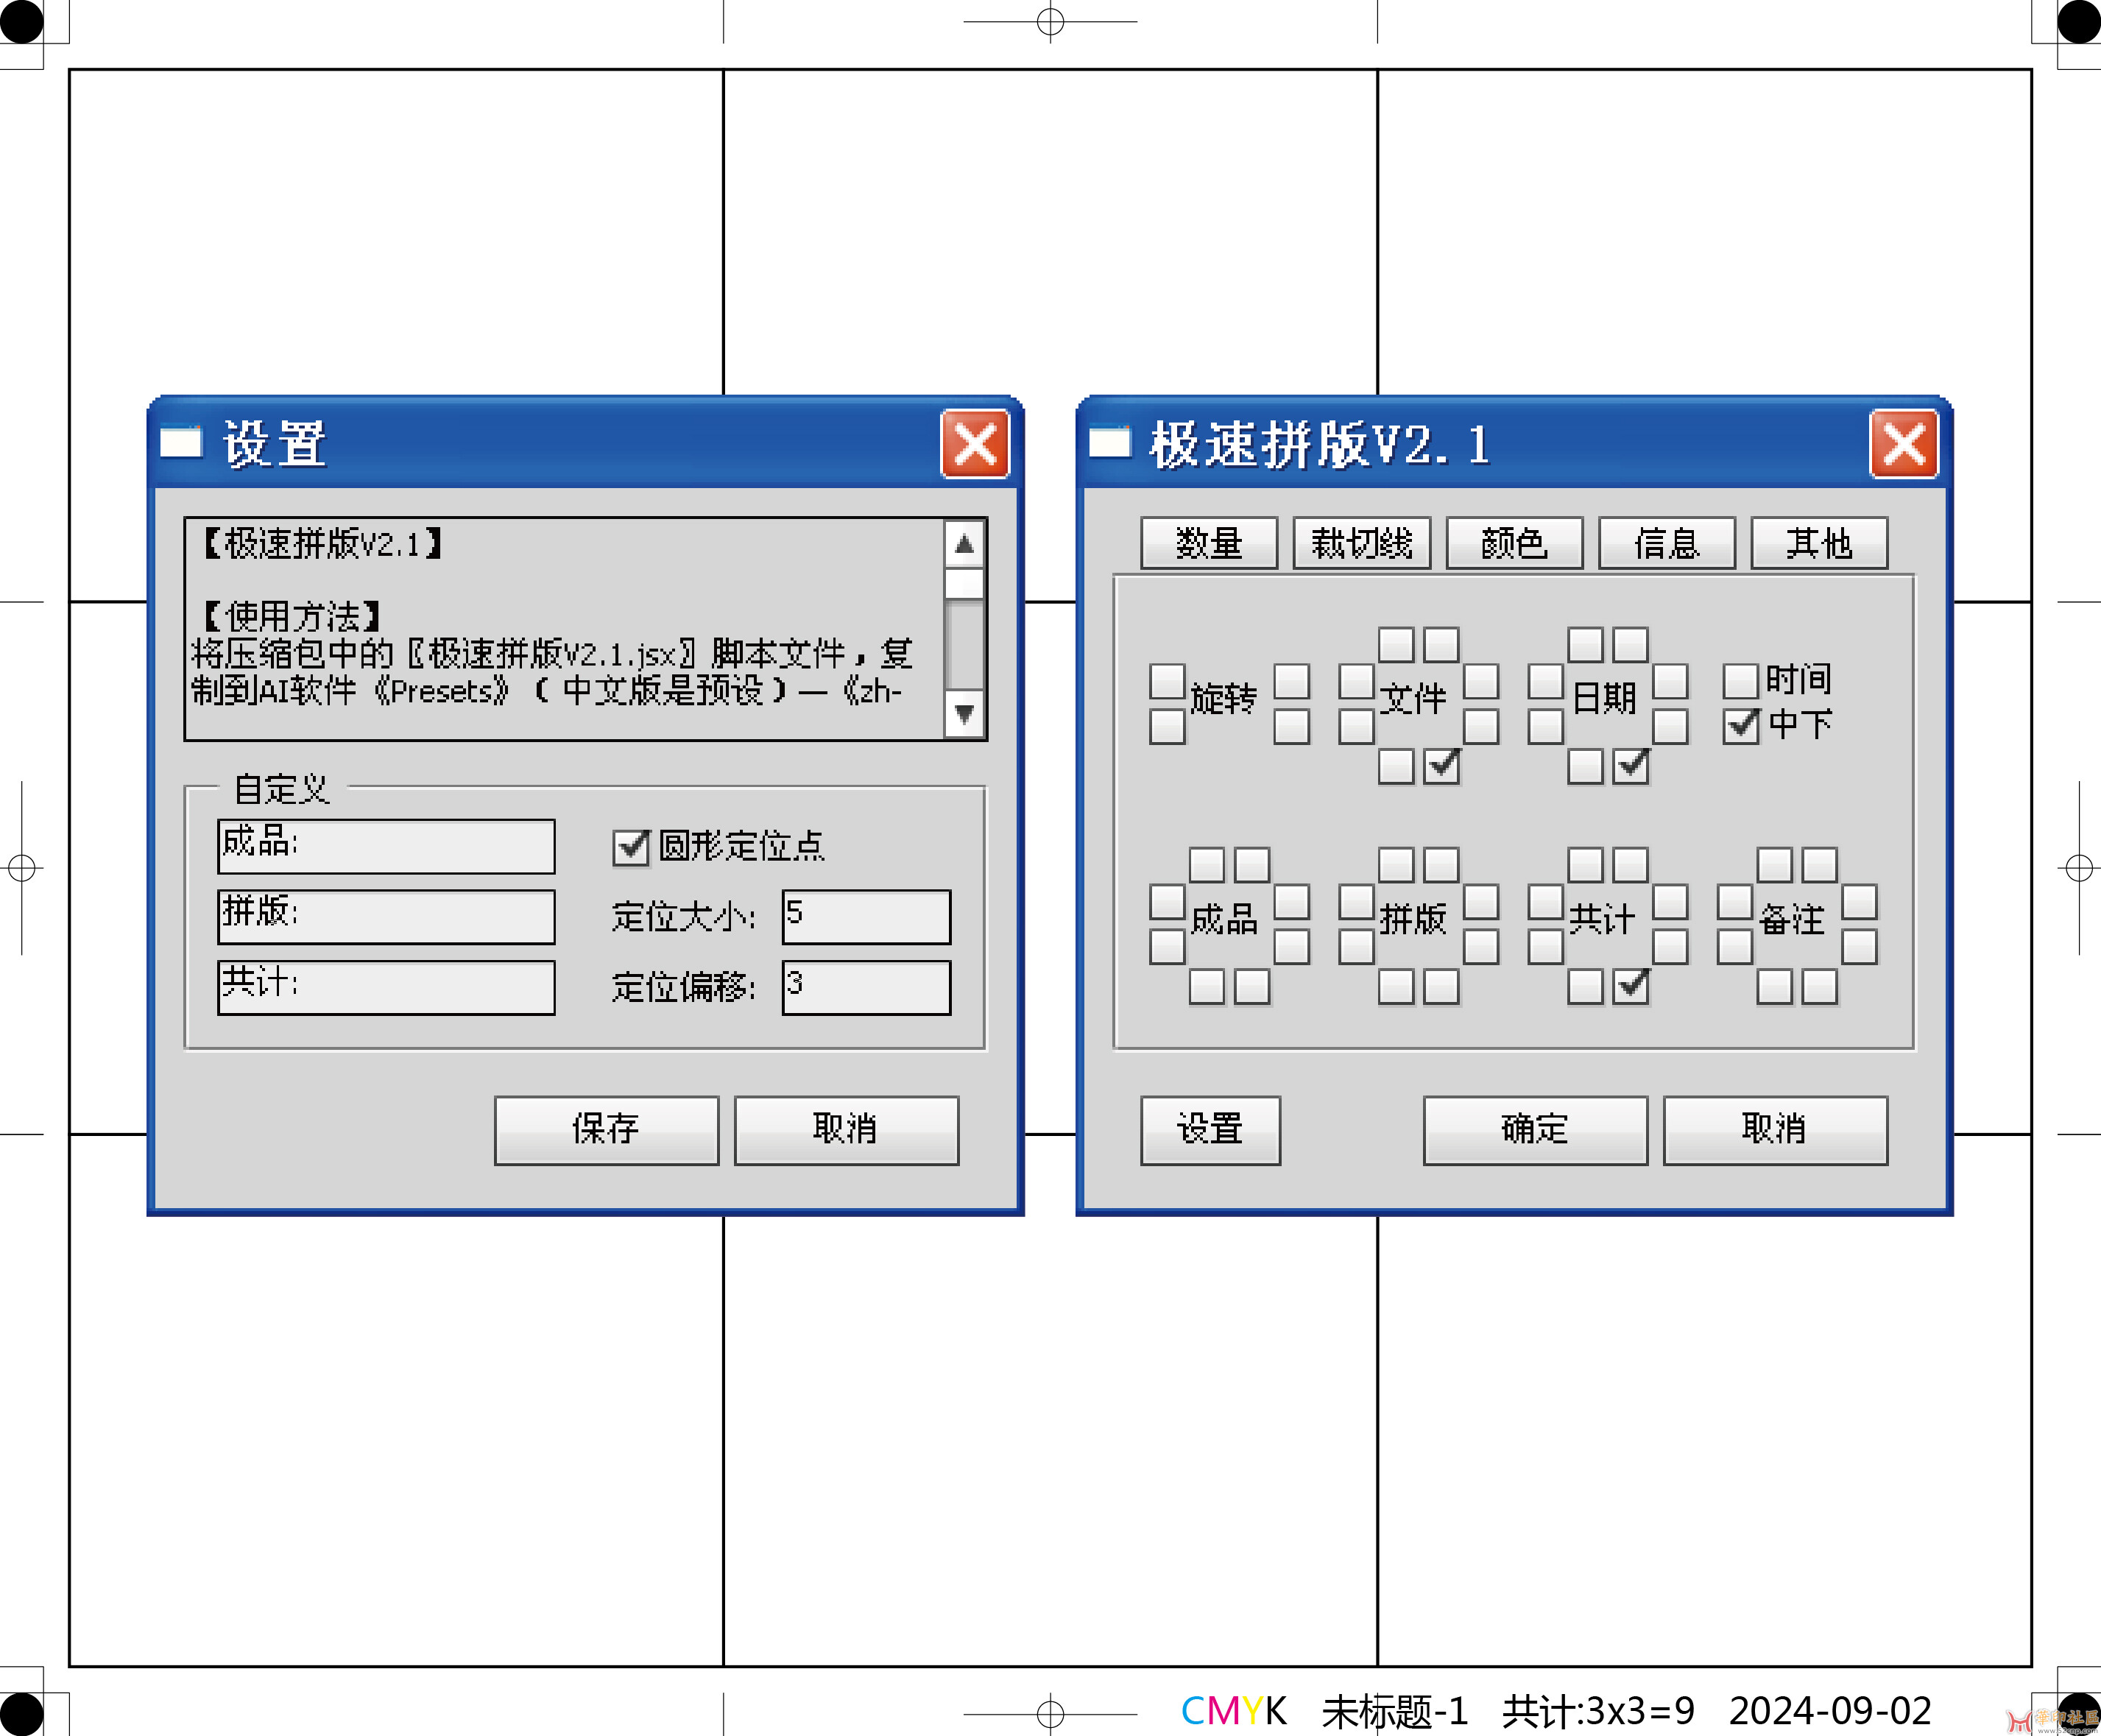Click the 未标题-1 text at the bottom
This screenshot has height=1736, width=2101.
pos(1394,1712)
